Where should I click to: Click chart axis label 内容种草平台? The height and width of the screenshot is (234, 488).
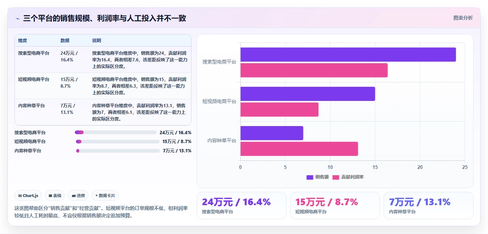tap(221, 140)
